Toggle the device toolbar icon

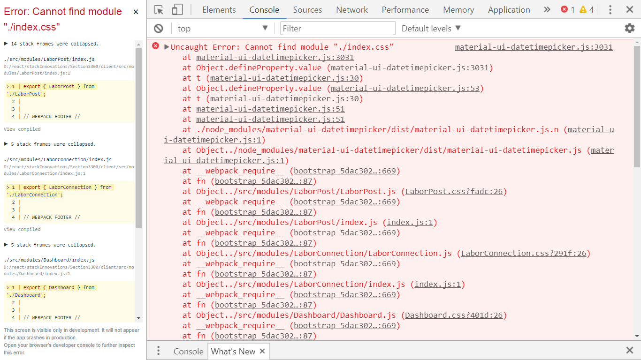pyautogui.click(x=177, y=10)
